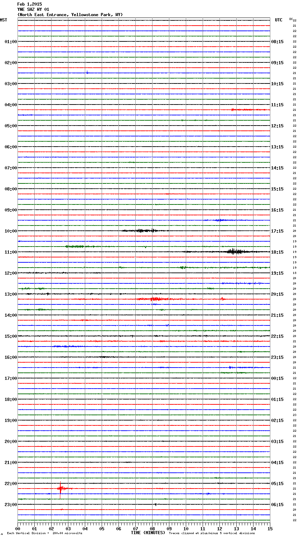Click the 'MST' column heading
Viewport: 298px width, 538px height.
pos(4,20)
